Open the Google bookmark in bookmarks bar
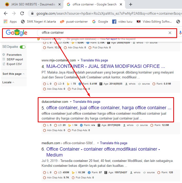The image size is (182, 183). (100, 22)
